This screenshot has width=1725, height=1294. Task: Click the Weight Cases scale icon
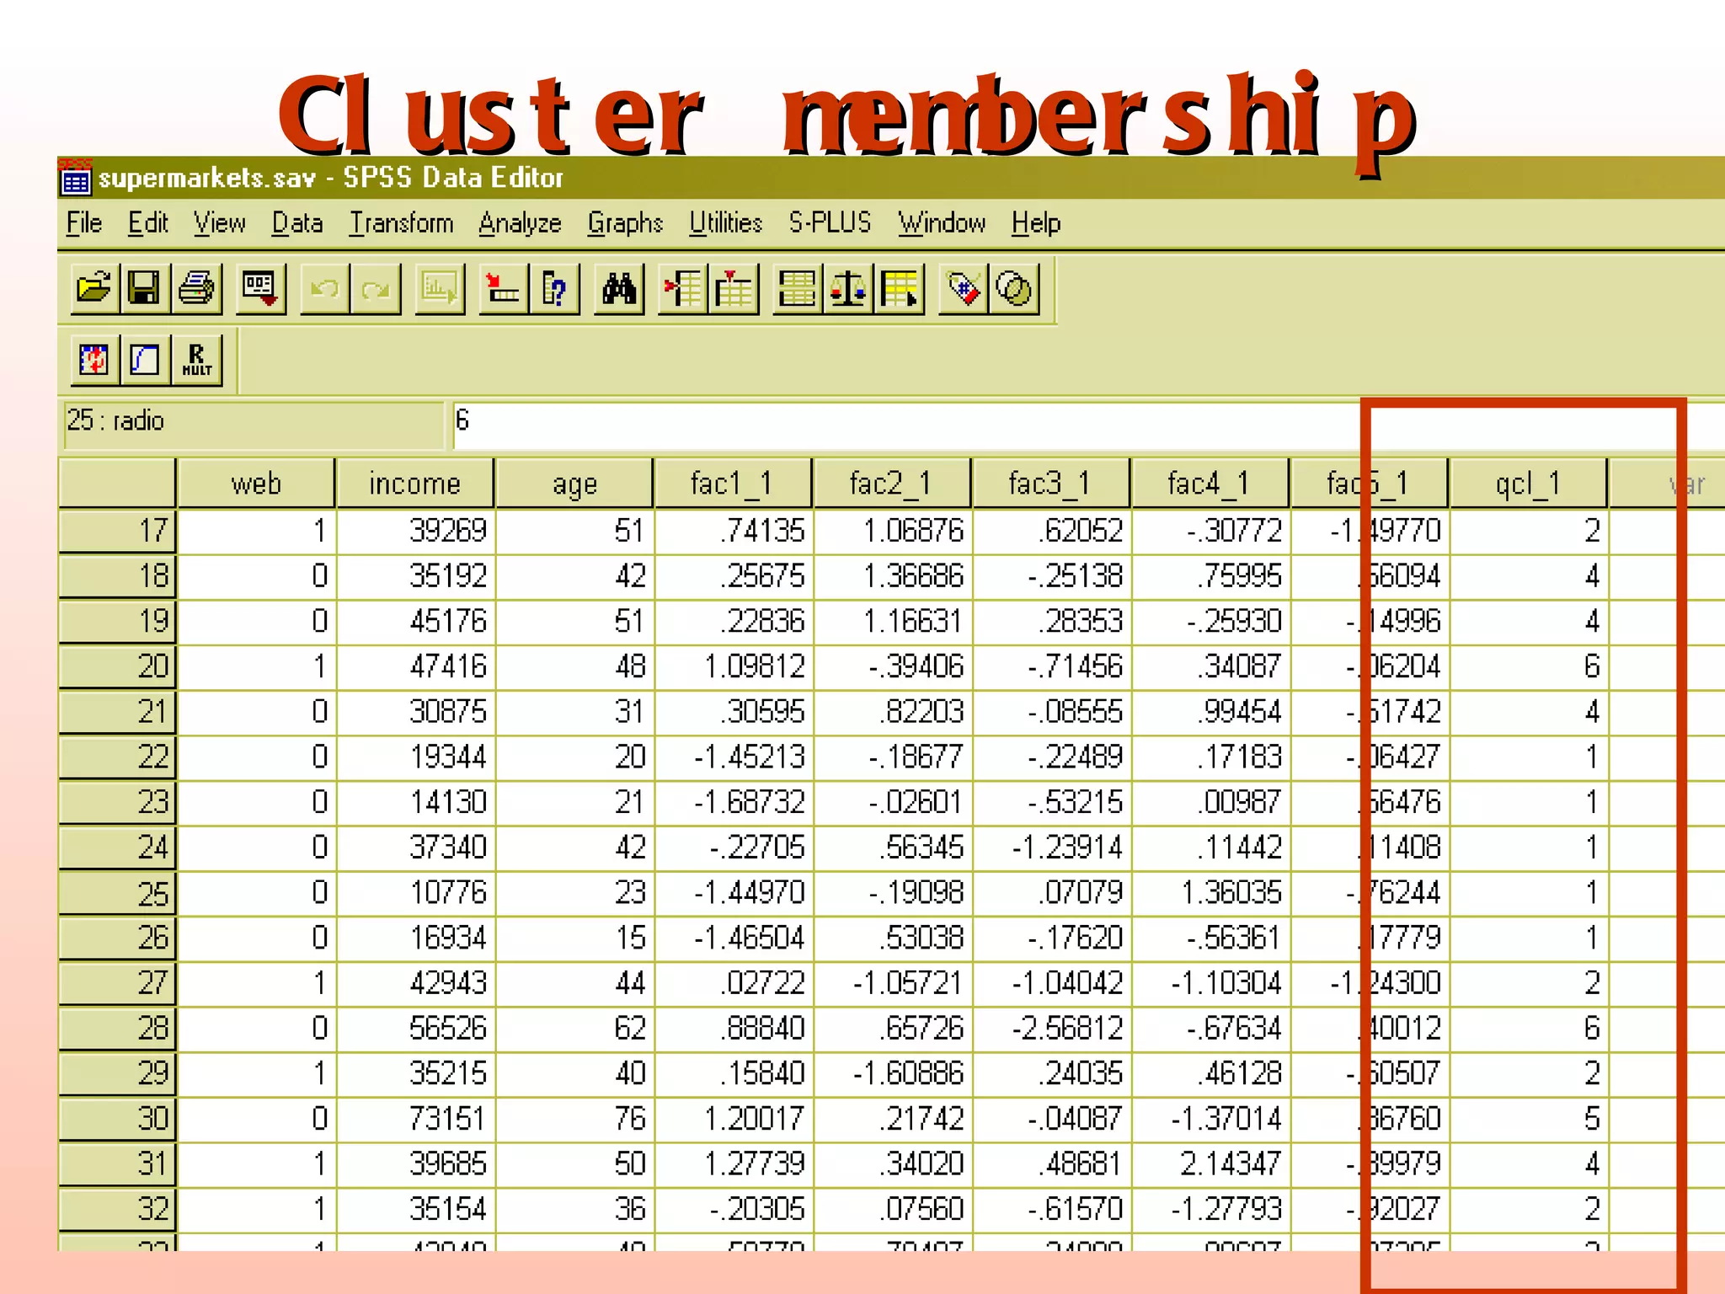(848, 289)
